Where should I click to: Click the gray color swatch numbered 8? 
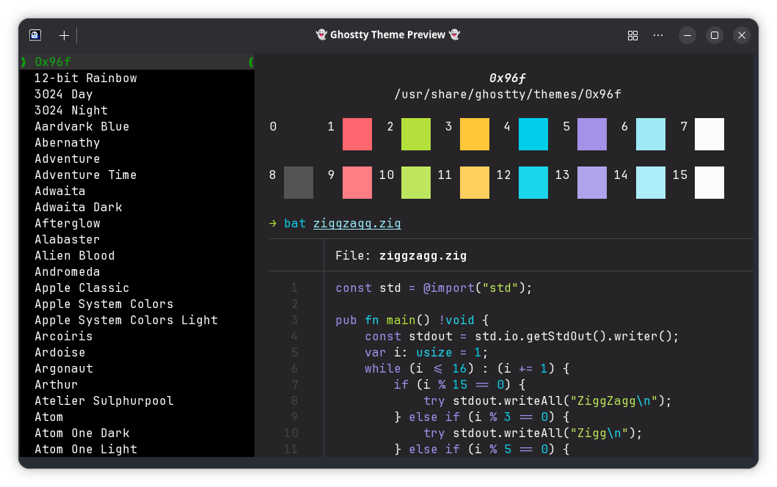coord(298,183)
